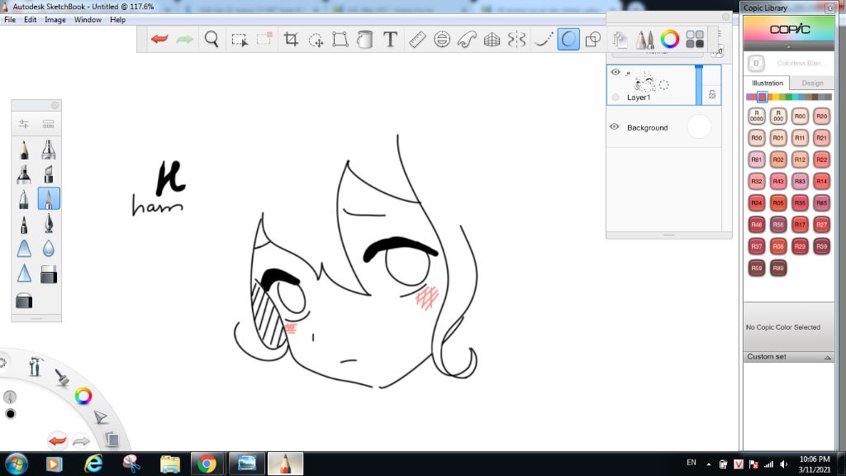Select the Text tool
This screenshot has width=846, height=476.
tap(390, 40)
